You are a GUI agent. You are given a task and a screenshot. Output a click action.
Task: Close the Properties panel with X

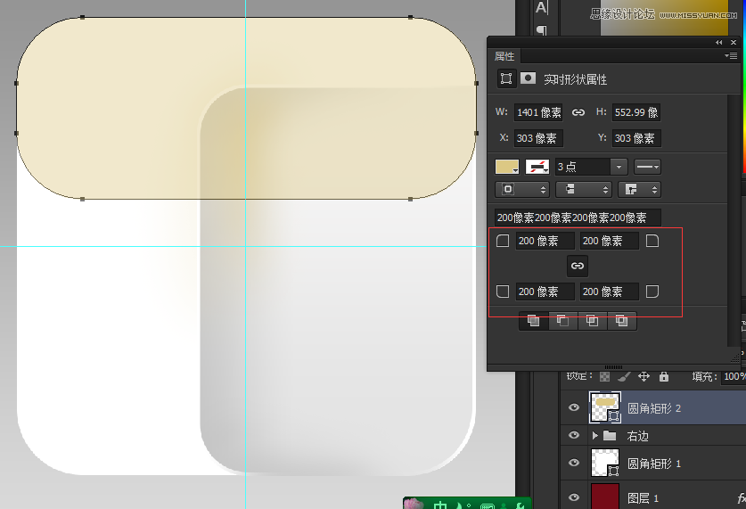[734, 42]
